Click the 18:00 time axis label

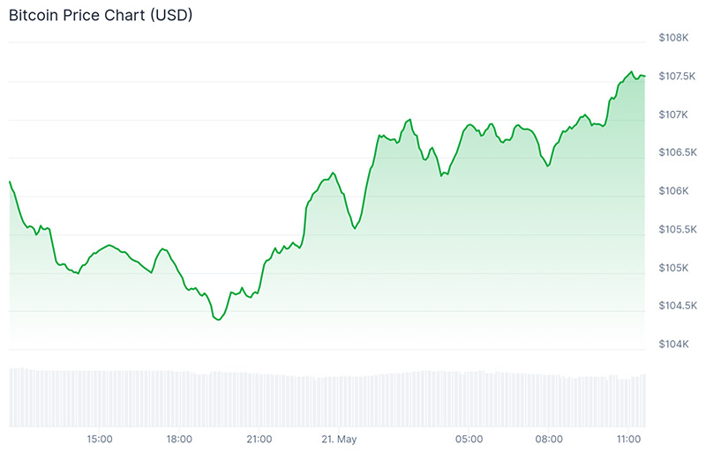pos(179,440)
